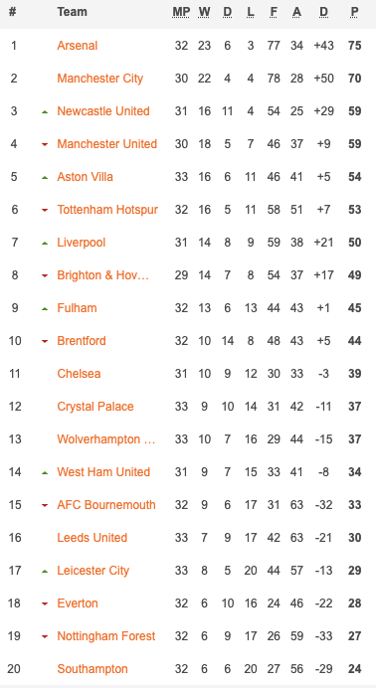Click the red down arrow beside Brentford
This screenshot has width=376, height=688.
pos(45,342)
